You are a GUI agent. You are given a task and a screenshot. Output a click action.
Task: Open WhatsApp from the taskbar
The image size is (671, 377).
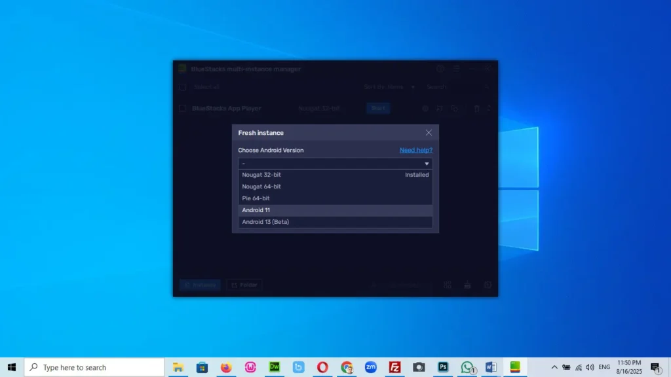467,367
